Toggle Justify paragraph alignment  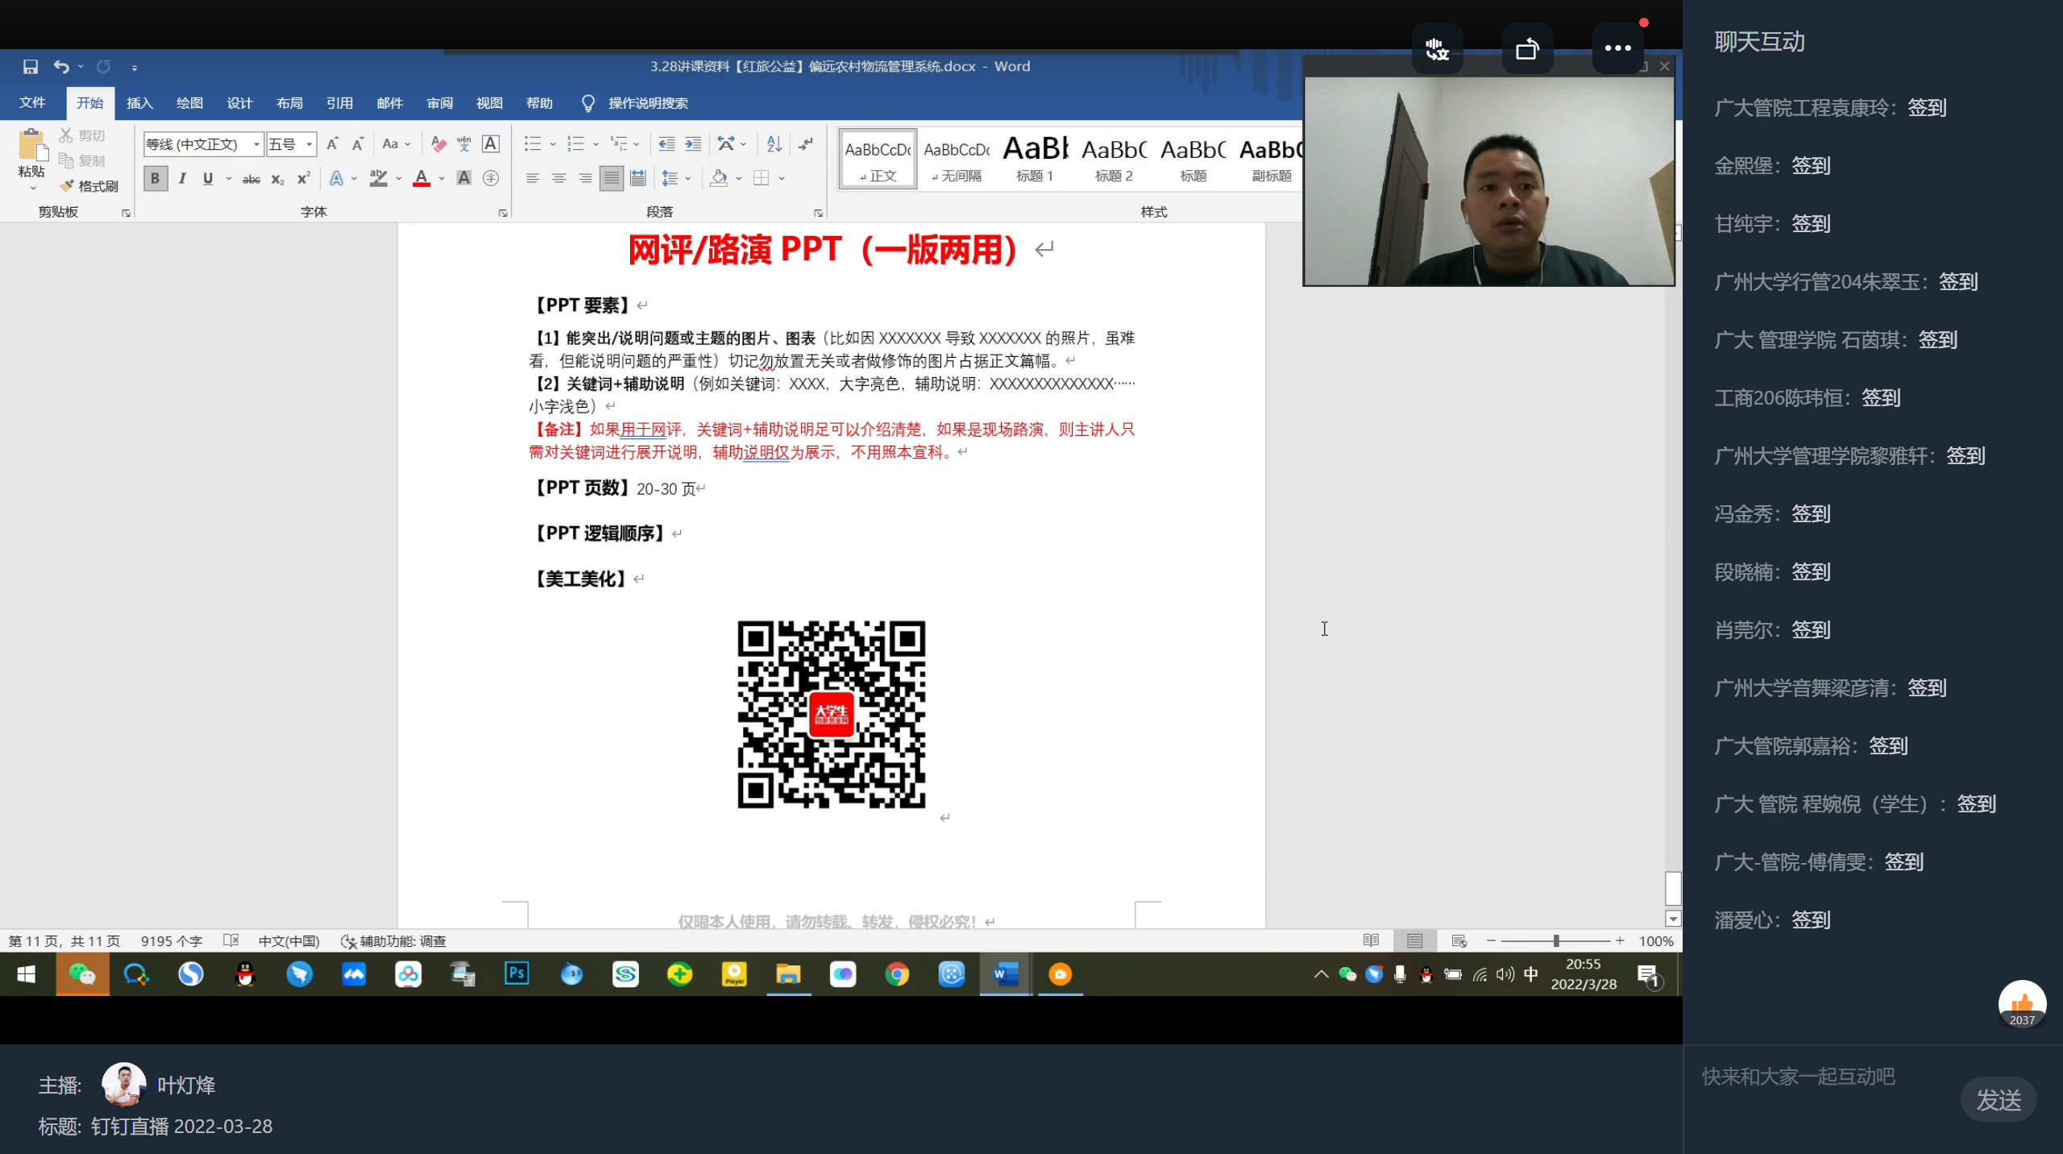pos(612,178)
